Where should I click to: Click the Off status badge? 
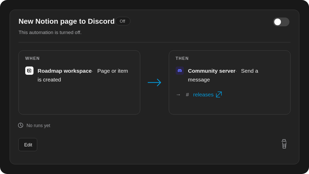[x=123, y=21]
